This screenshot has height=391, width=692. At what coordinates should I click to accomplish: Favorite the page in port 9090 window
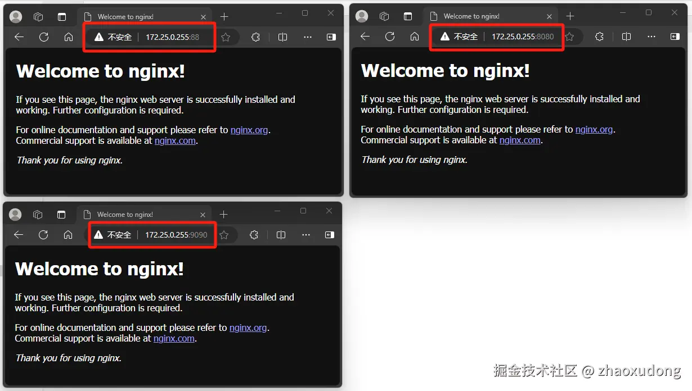224,235
